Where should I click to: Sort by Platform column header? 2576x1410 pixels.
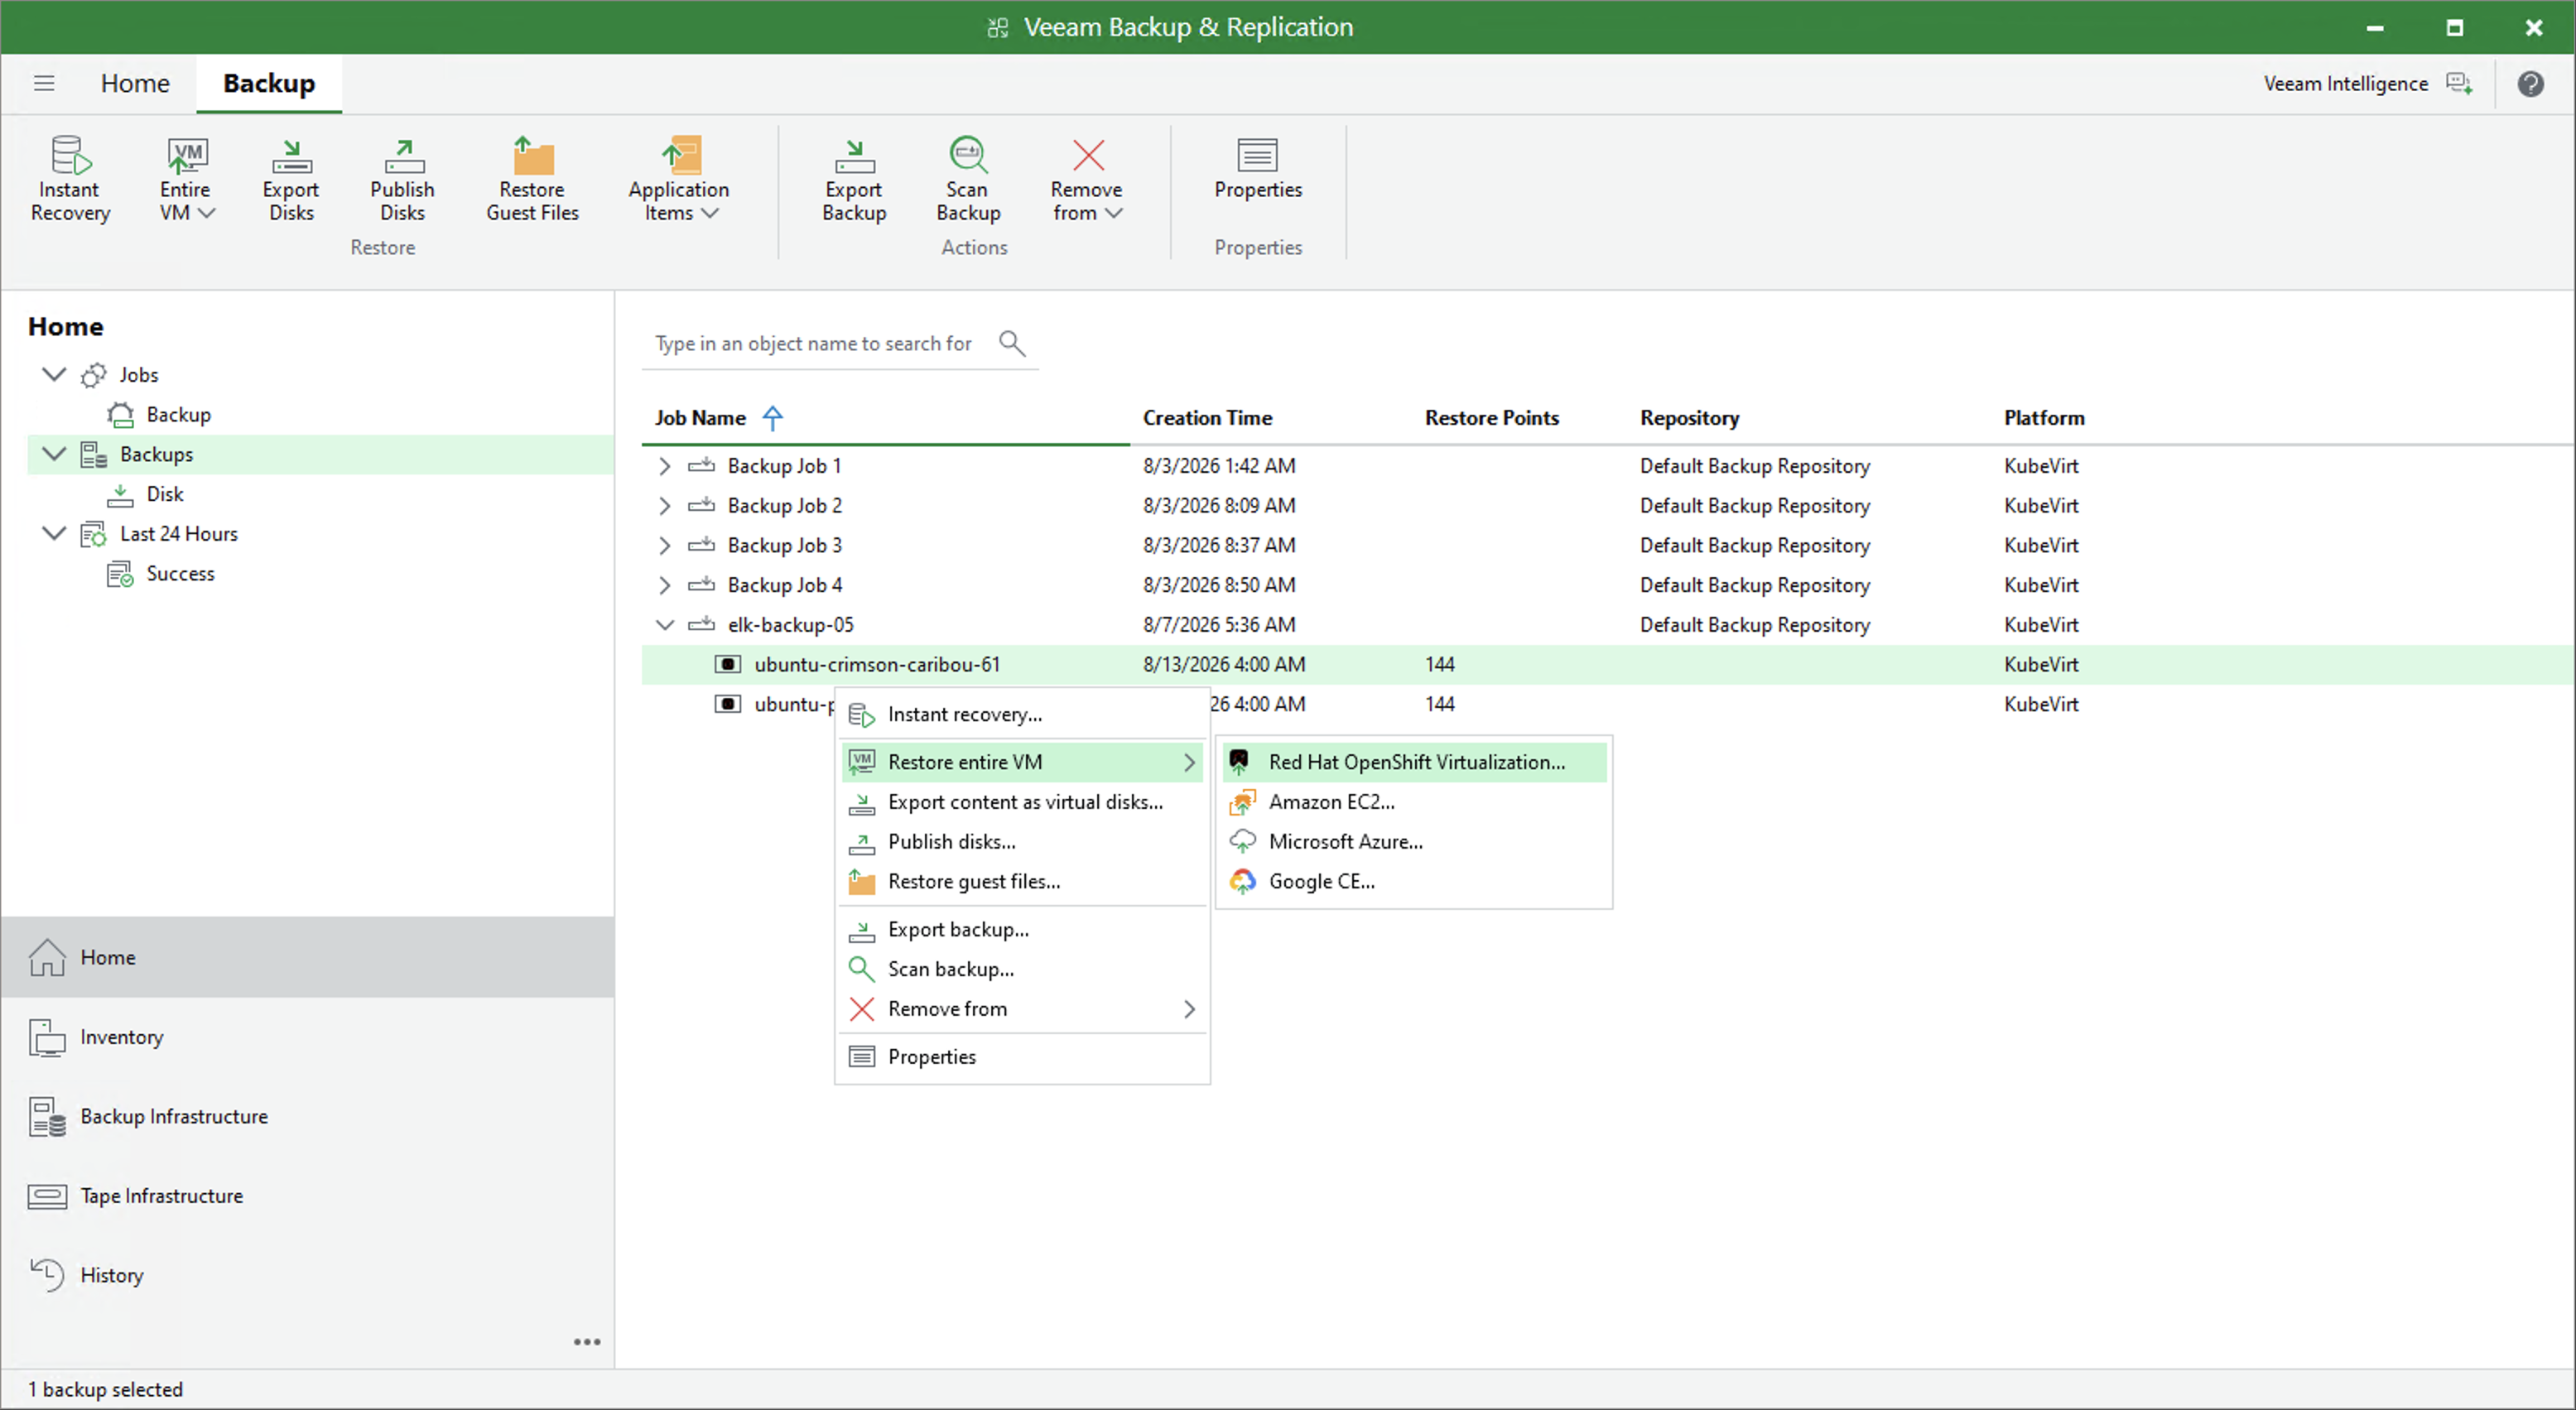[x=2044, y=418]
